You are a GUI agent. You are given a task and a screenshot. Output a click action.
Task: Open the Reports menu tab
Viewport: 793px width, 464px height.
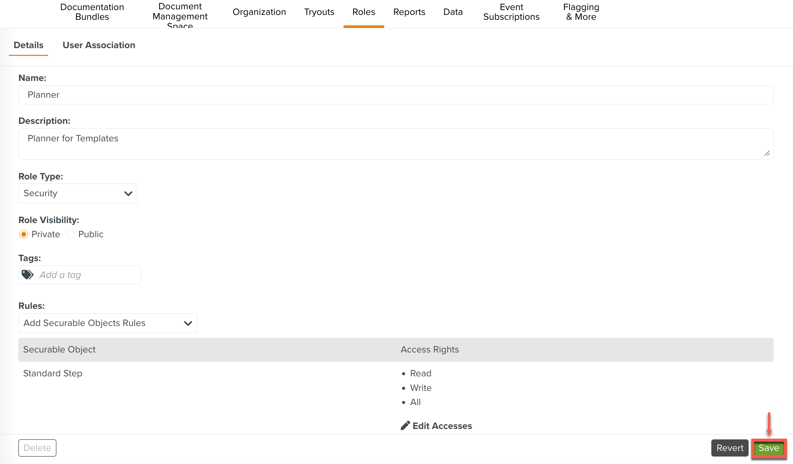[x=409, y=12]
